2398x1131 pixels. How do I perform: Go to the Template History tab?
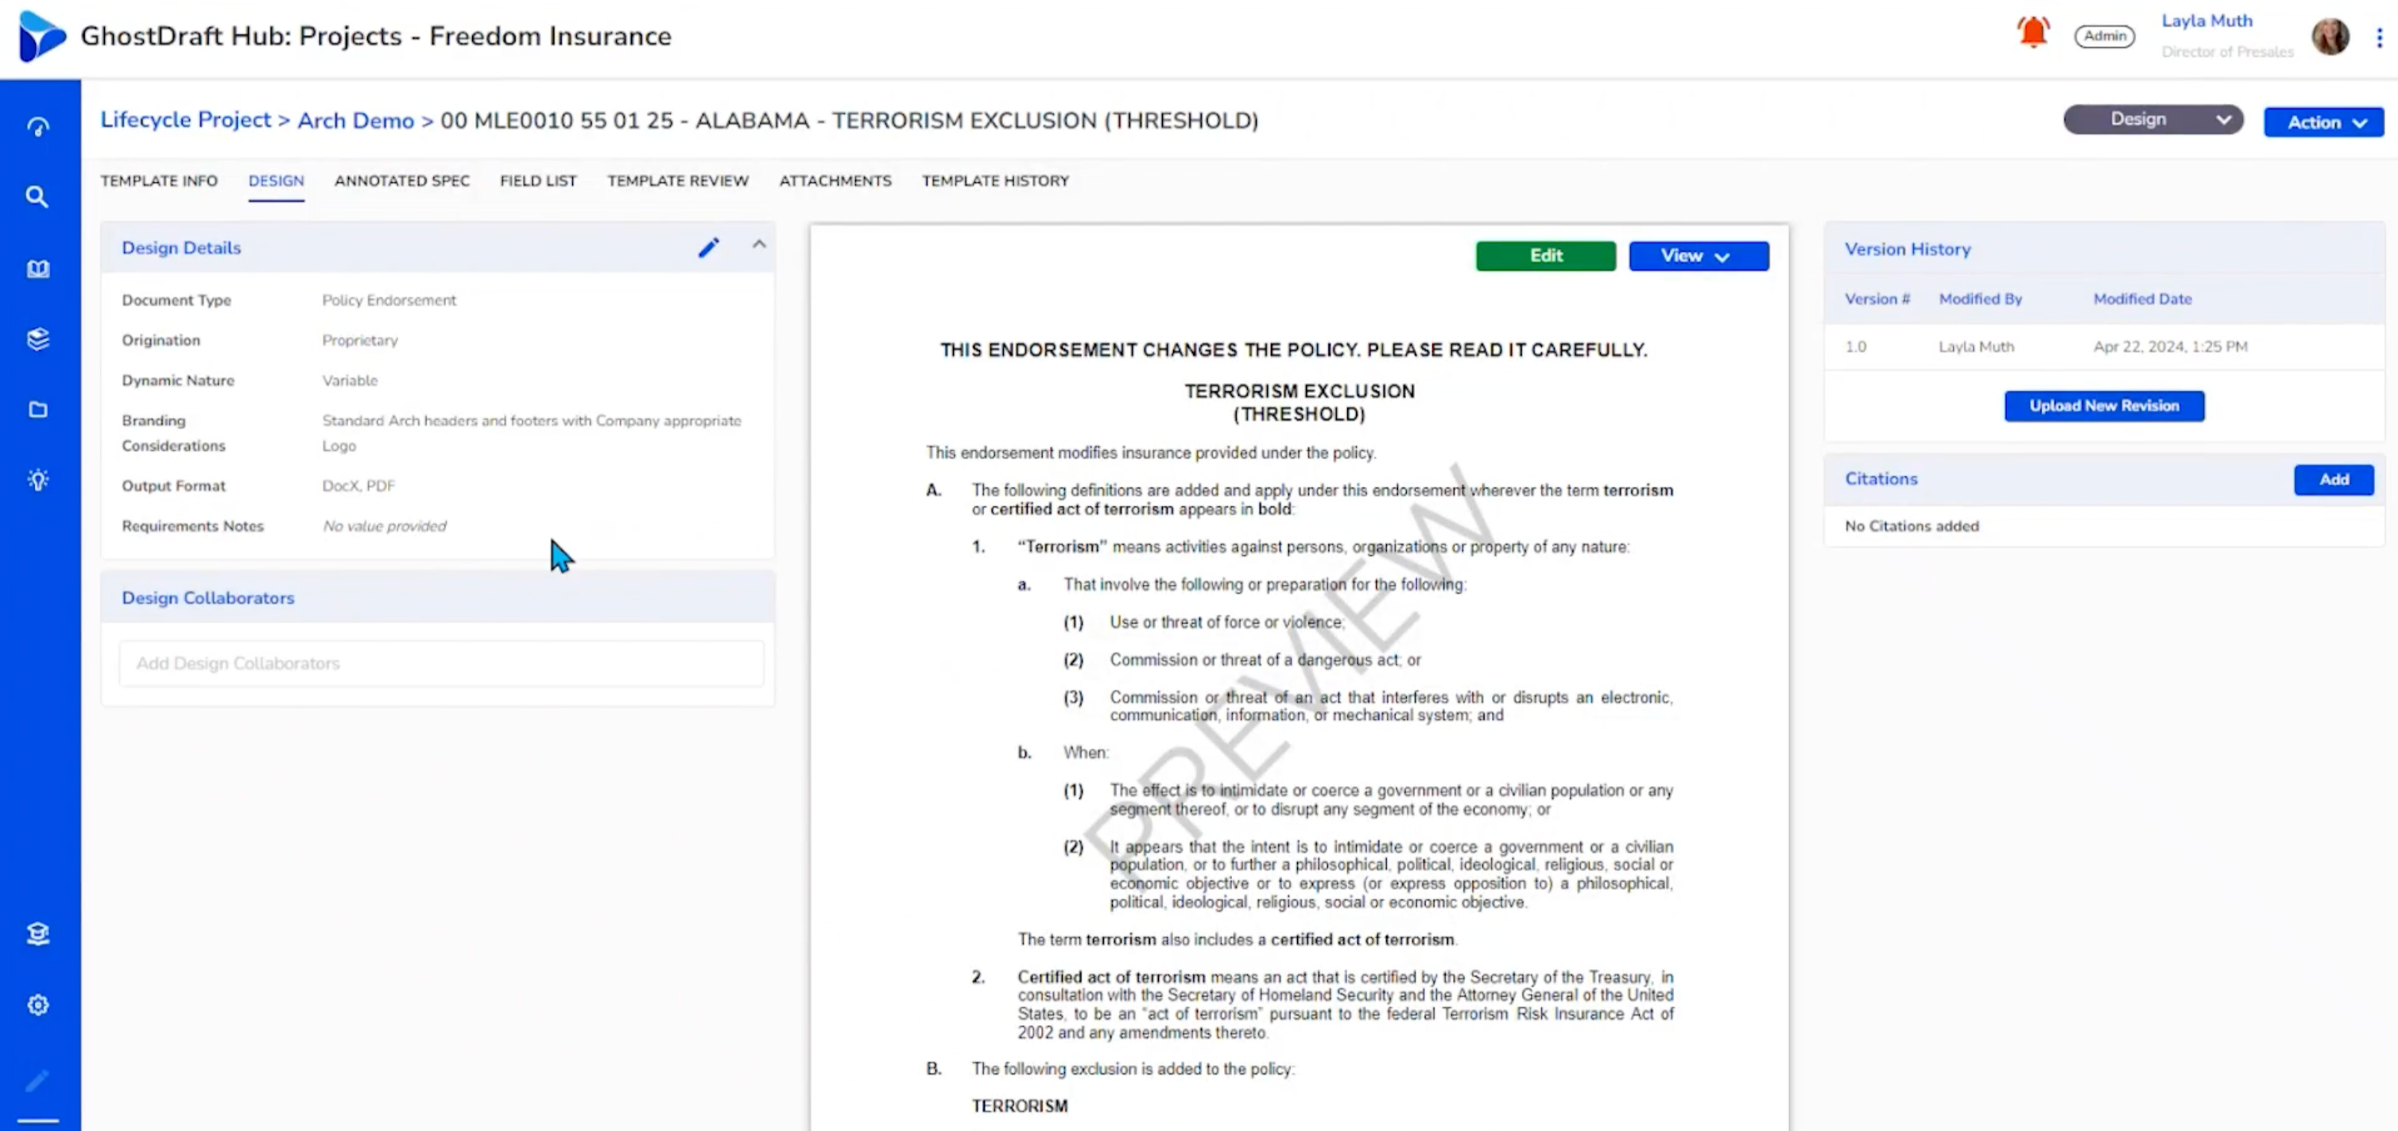[x=995, y=180]
